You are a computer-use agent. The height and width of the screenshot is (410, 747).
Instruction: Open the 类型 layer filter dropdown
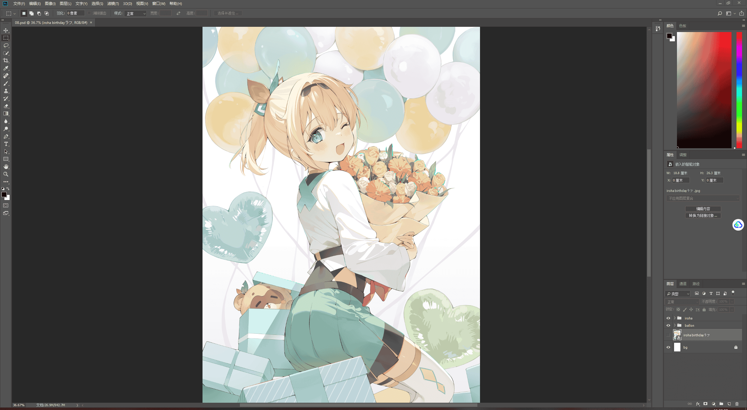click(678, 294)
